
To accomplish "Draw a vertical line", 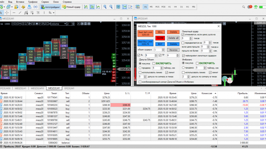I will 44,13.
